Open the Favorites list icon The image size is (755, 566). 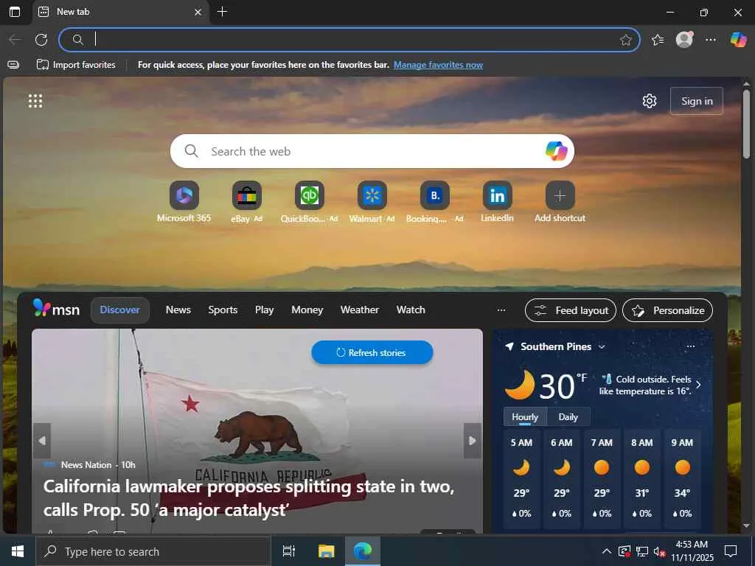click(658, 40)
